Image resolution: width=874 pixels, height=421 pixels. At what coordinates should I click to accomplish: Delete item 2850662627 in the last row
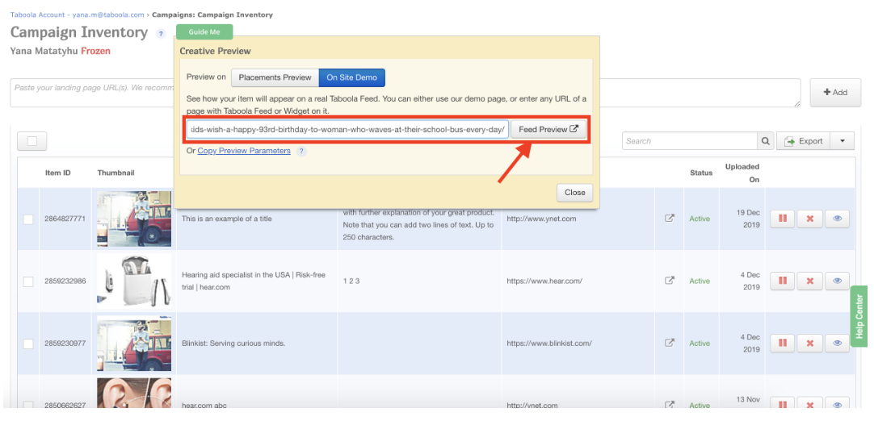point(810,404)
